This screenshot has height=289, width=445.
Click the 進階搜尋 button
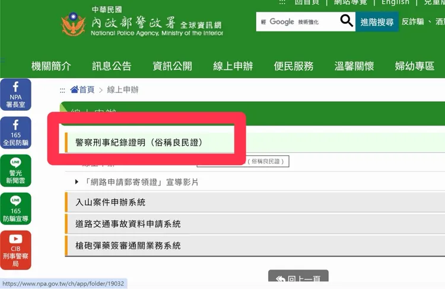click(x=377, y=21)
